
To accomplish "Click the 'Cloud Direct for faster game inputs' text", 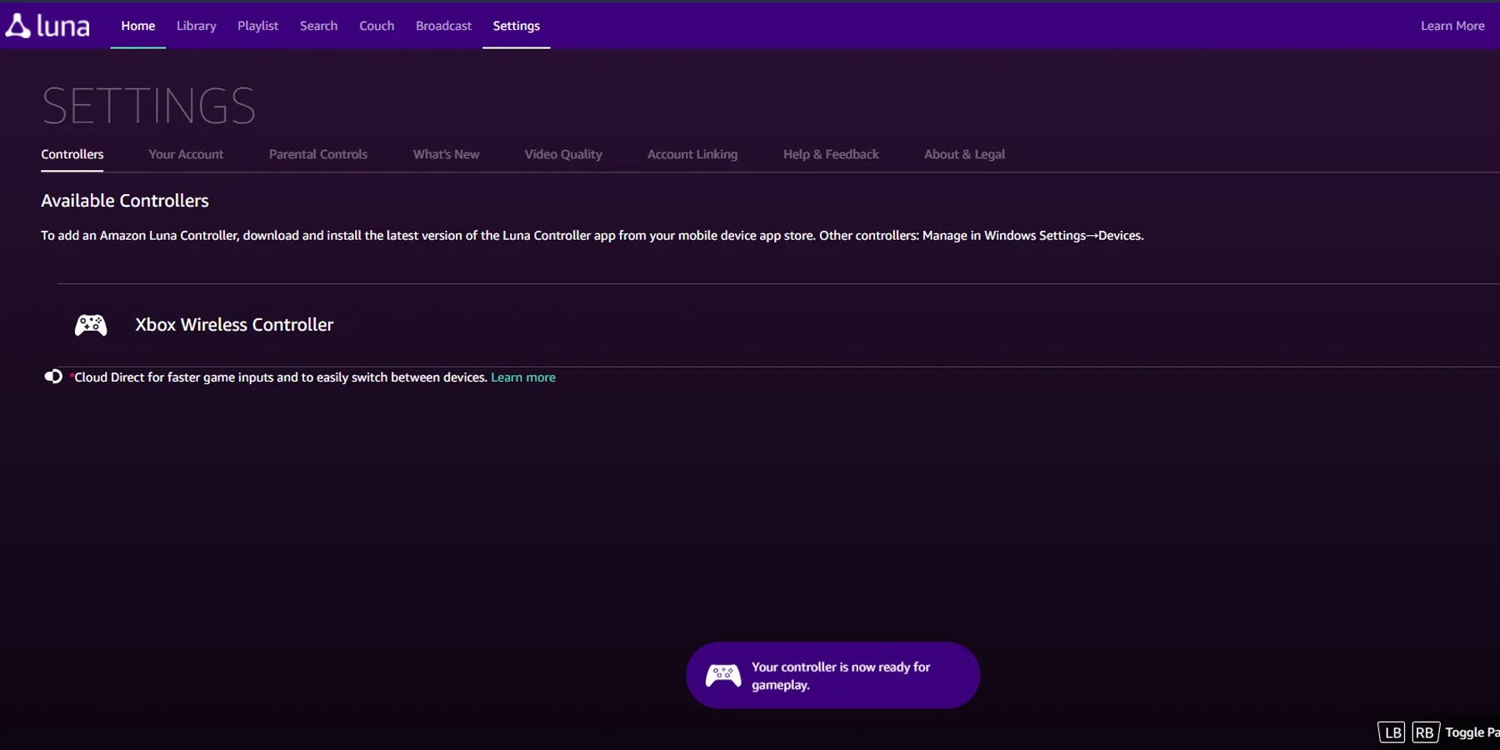I will (x=281, y=377).
